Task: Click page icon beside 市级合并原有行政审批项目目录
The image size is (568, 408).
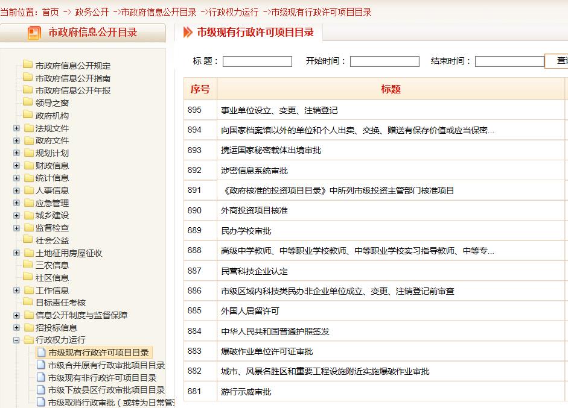Action: pyautogui.click(x=41, y=365)
